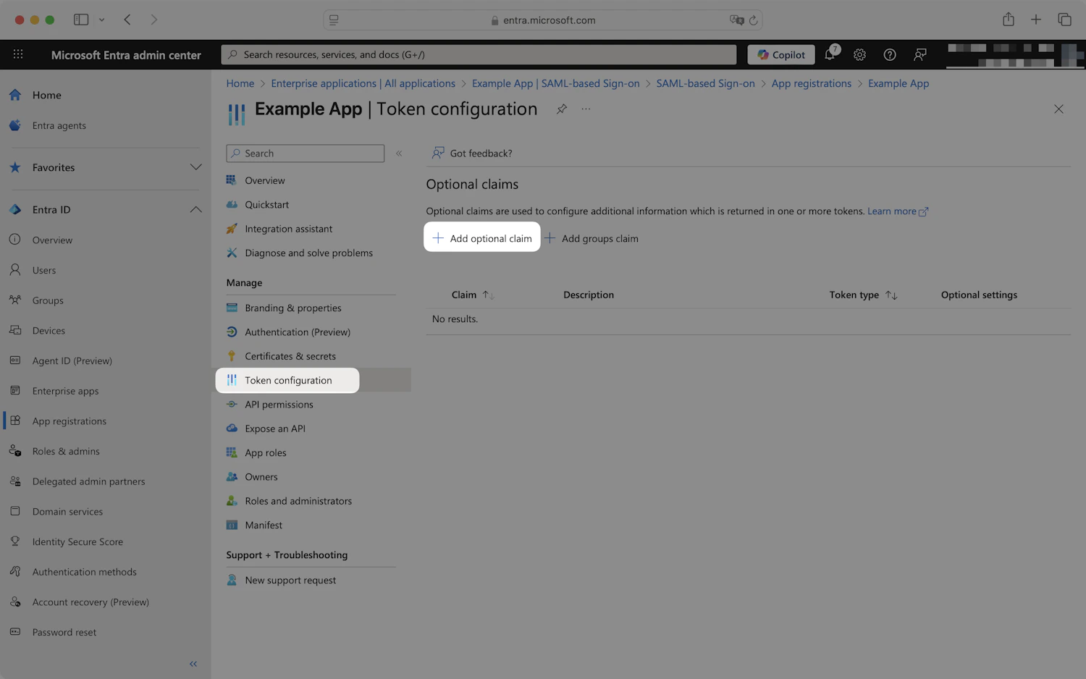Click the API permissions icon
The height and width of the screenshot is (679, 1086).
click(232, 404)
